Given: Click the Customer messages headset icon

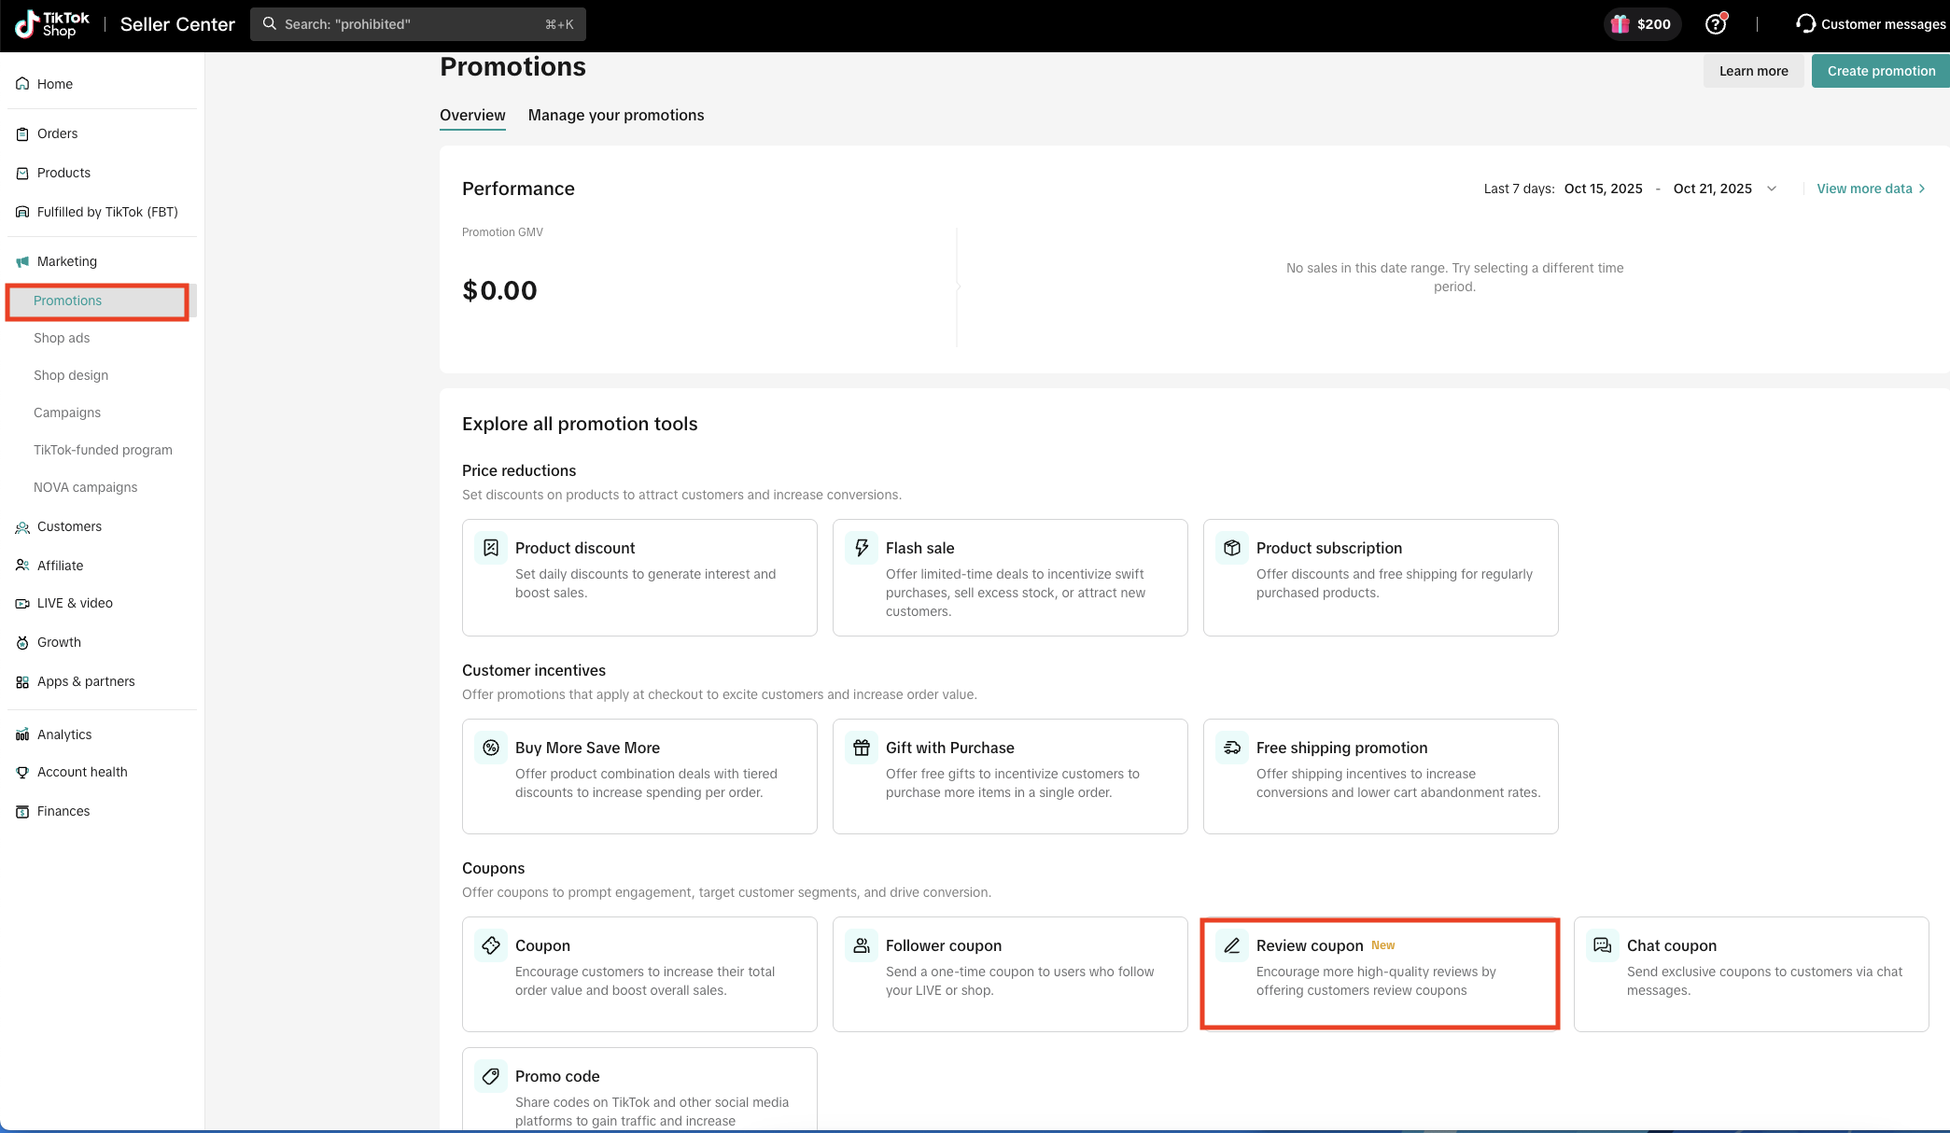Looking at the screenshot, I should click(1805, 24).
